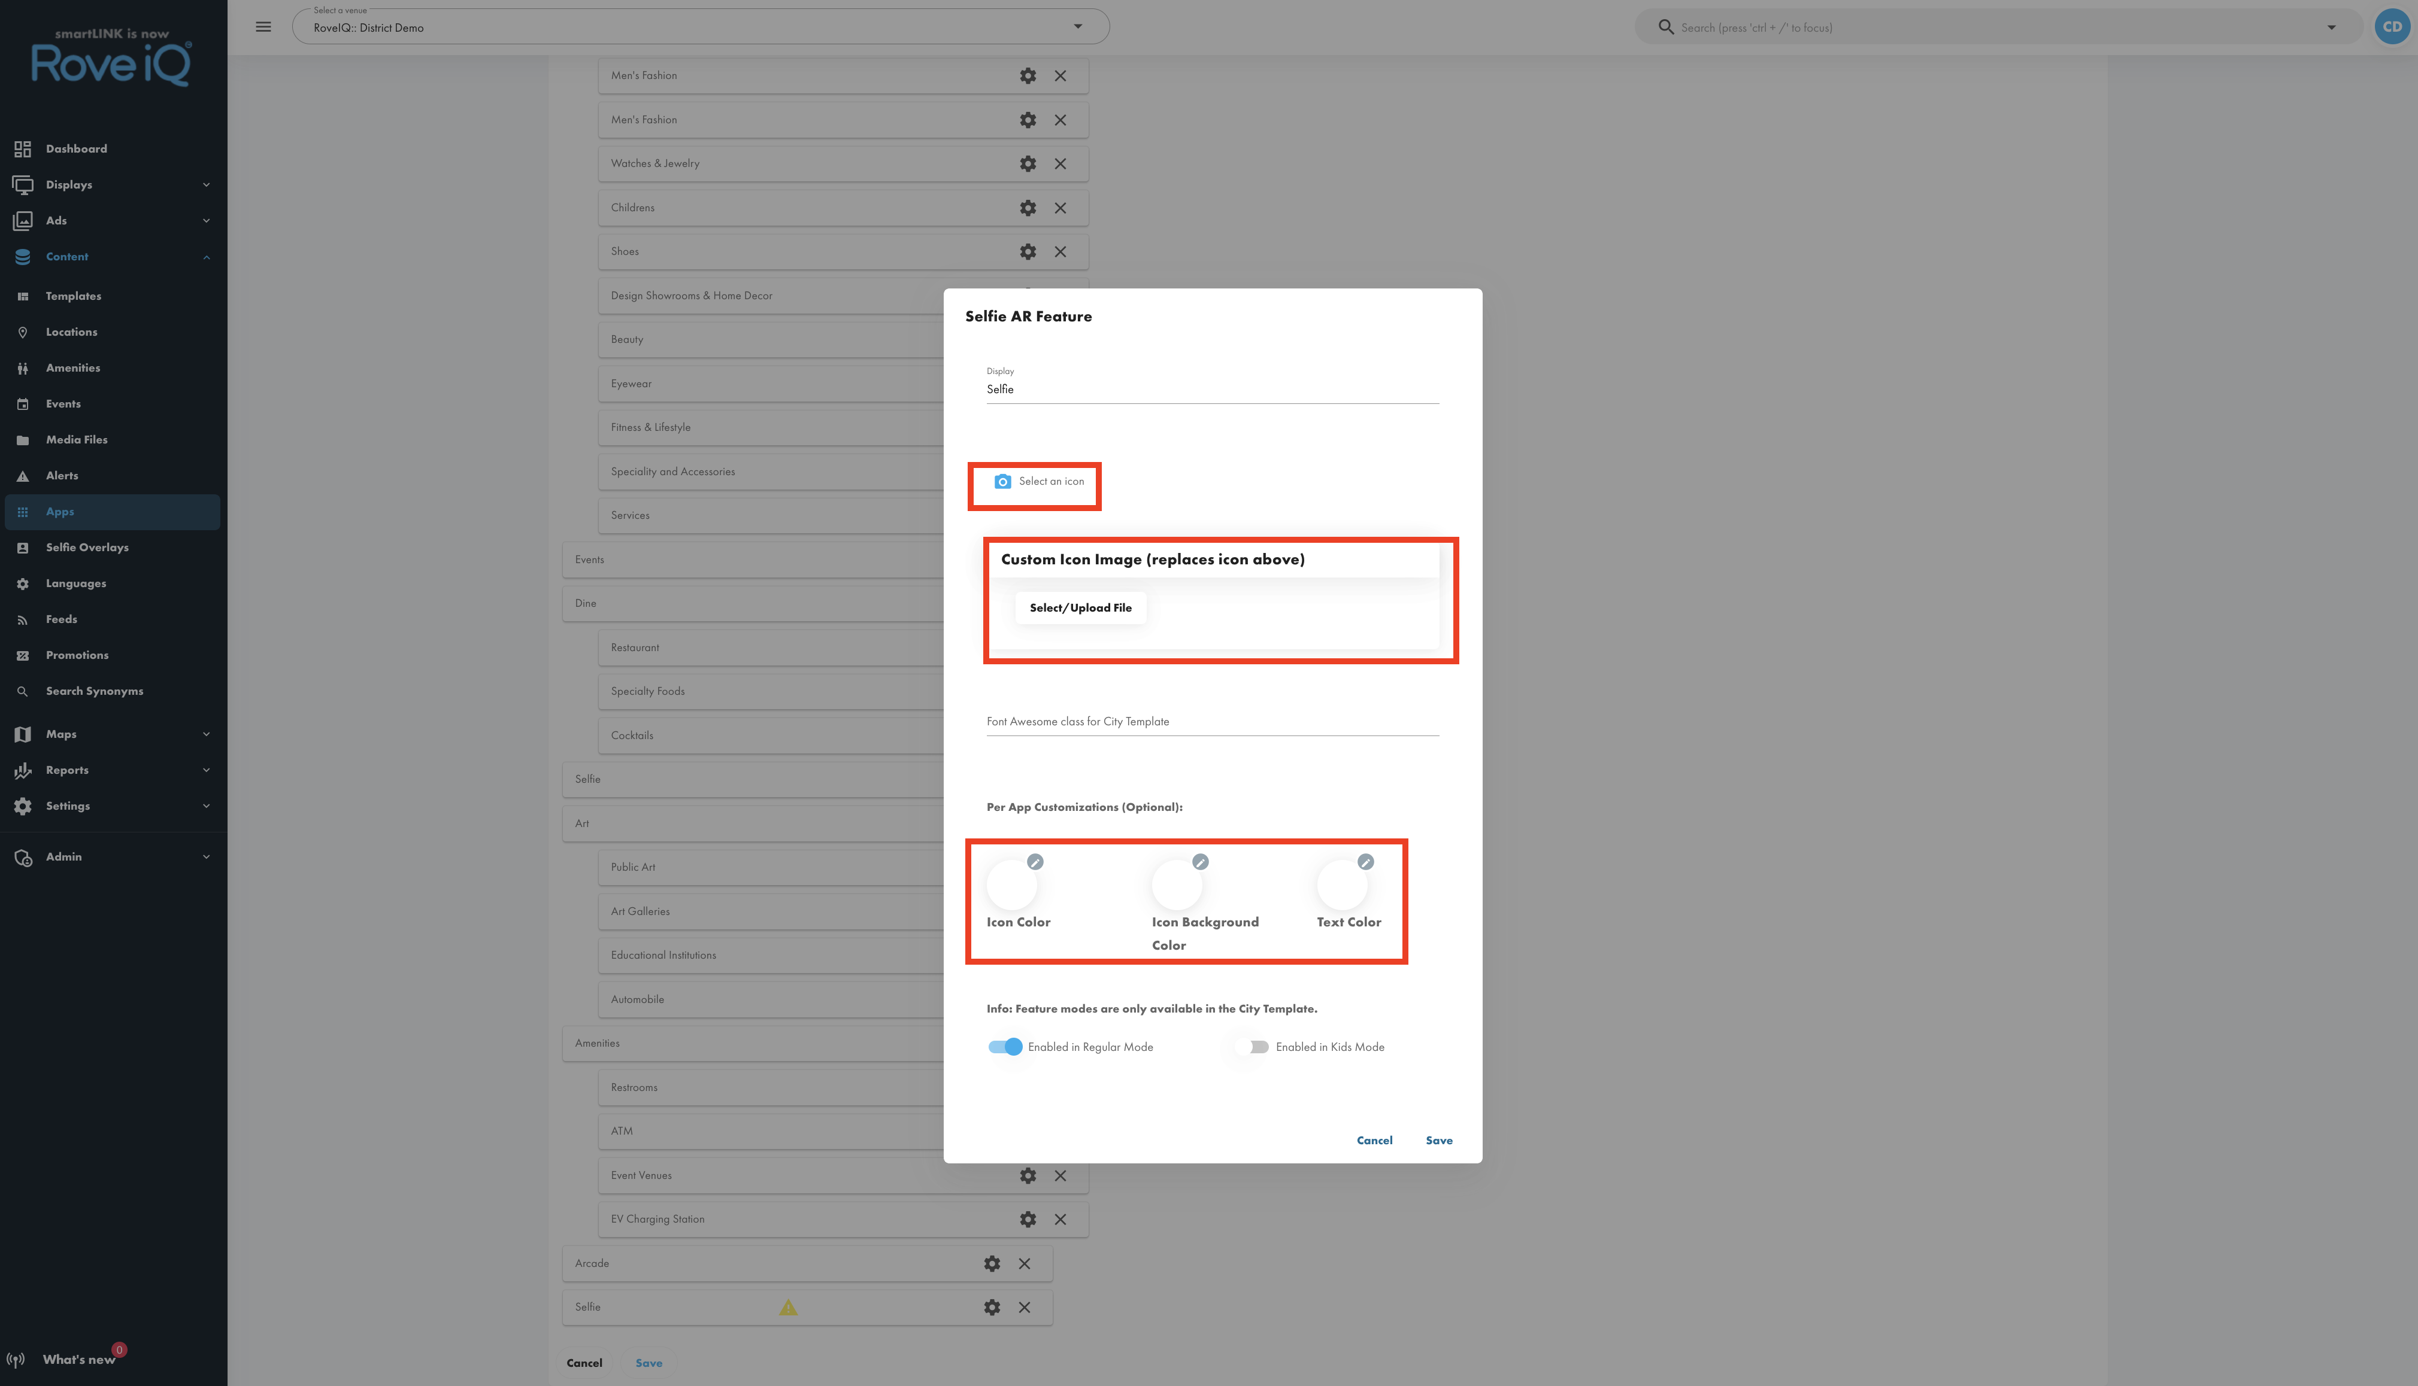
Task: Open Media Files in the sidebar
Action: [x=113, y=440]
